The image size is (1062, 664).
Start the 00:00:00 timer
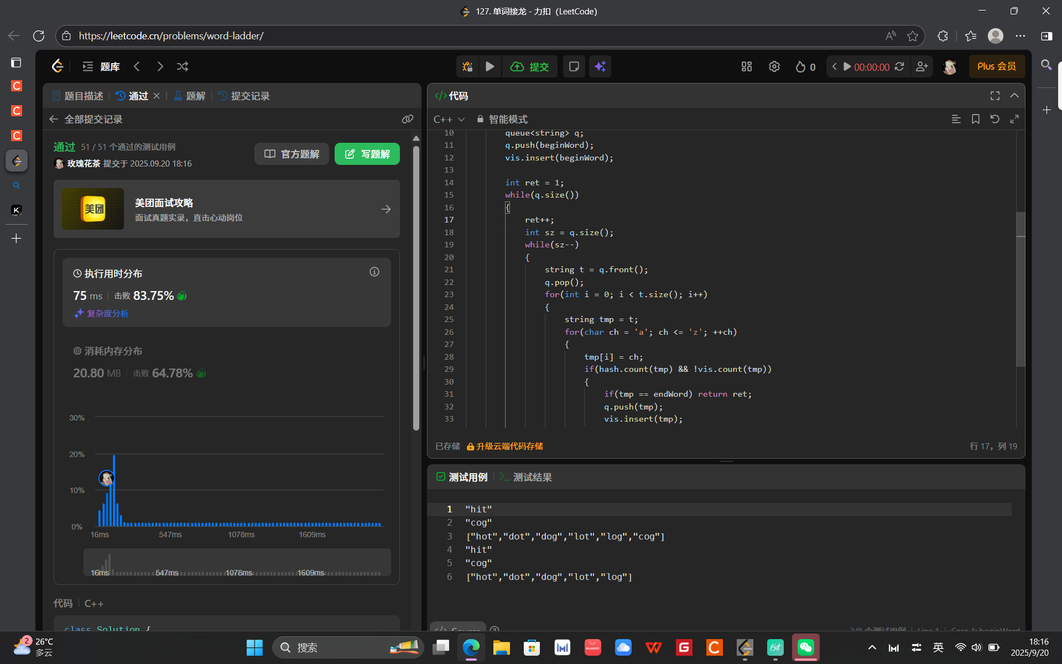point(866,67)
